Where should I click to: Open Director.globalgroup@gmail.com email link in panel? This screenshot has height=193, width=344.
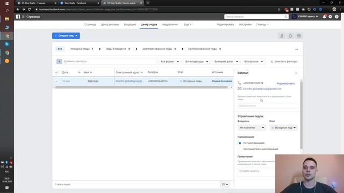pyautogui.click(x=262, y=89)
